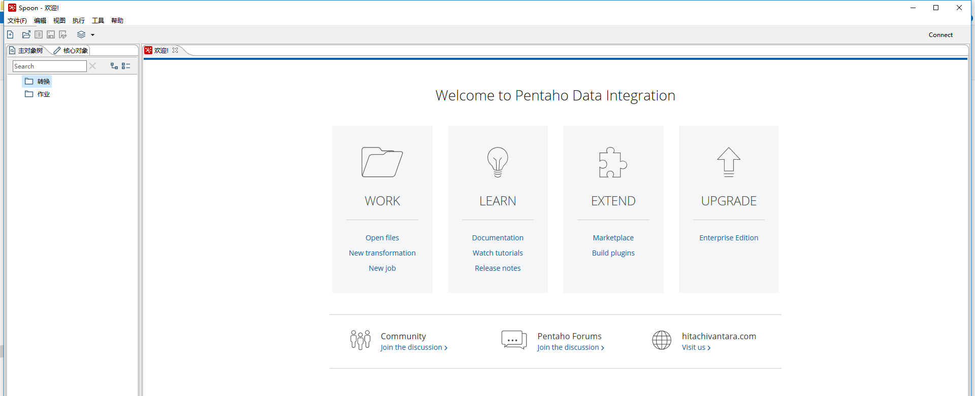The height and width of the screenshot is (396, 975).
Task: Click the EXTEND heading text
Action: pos(613,201)
